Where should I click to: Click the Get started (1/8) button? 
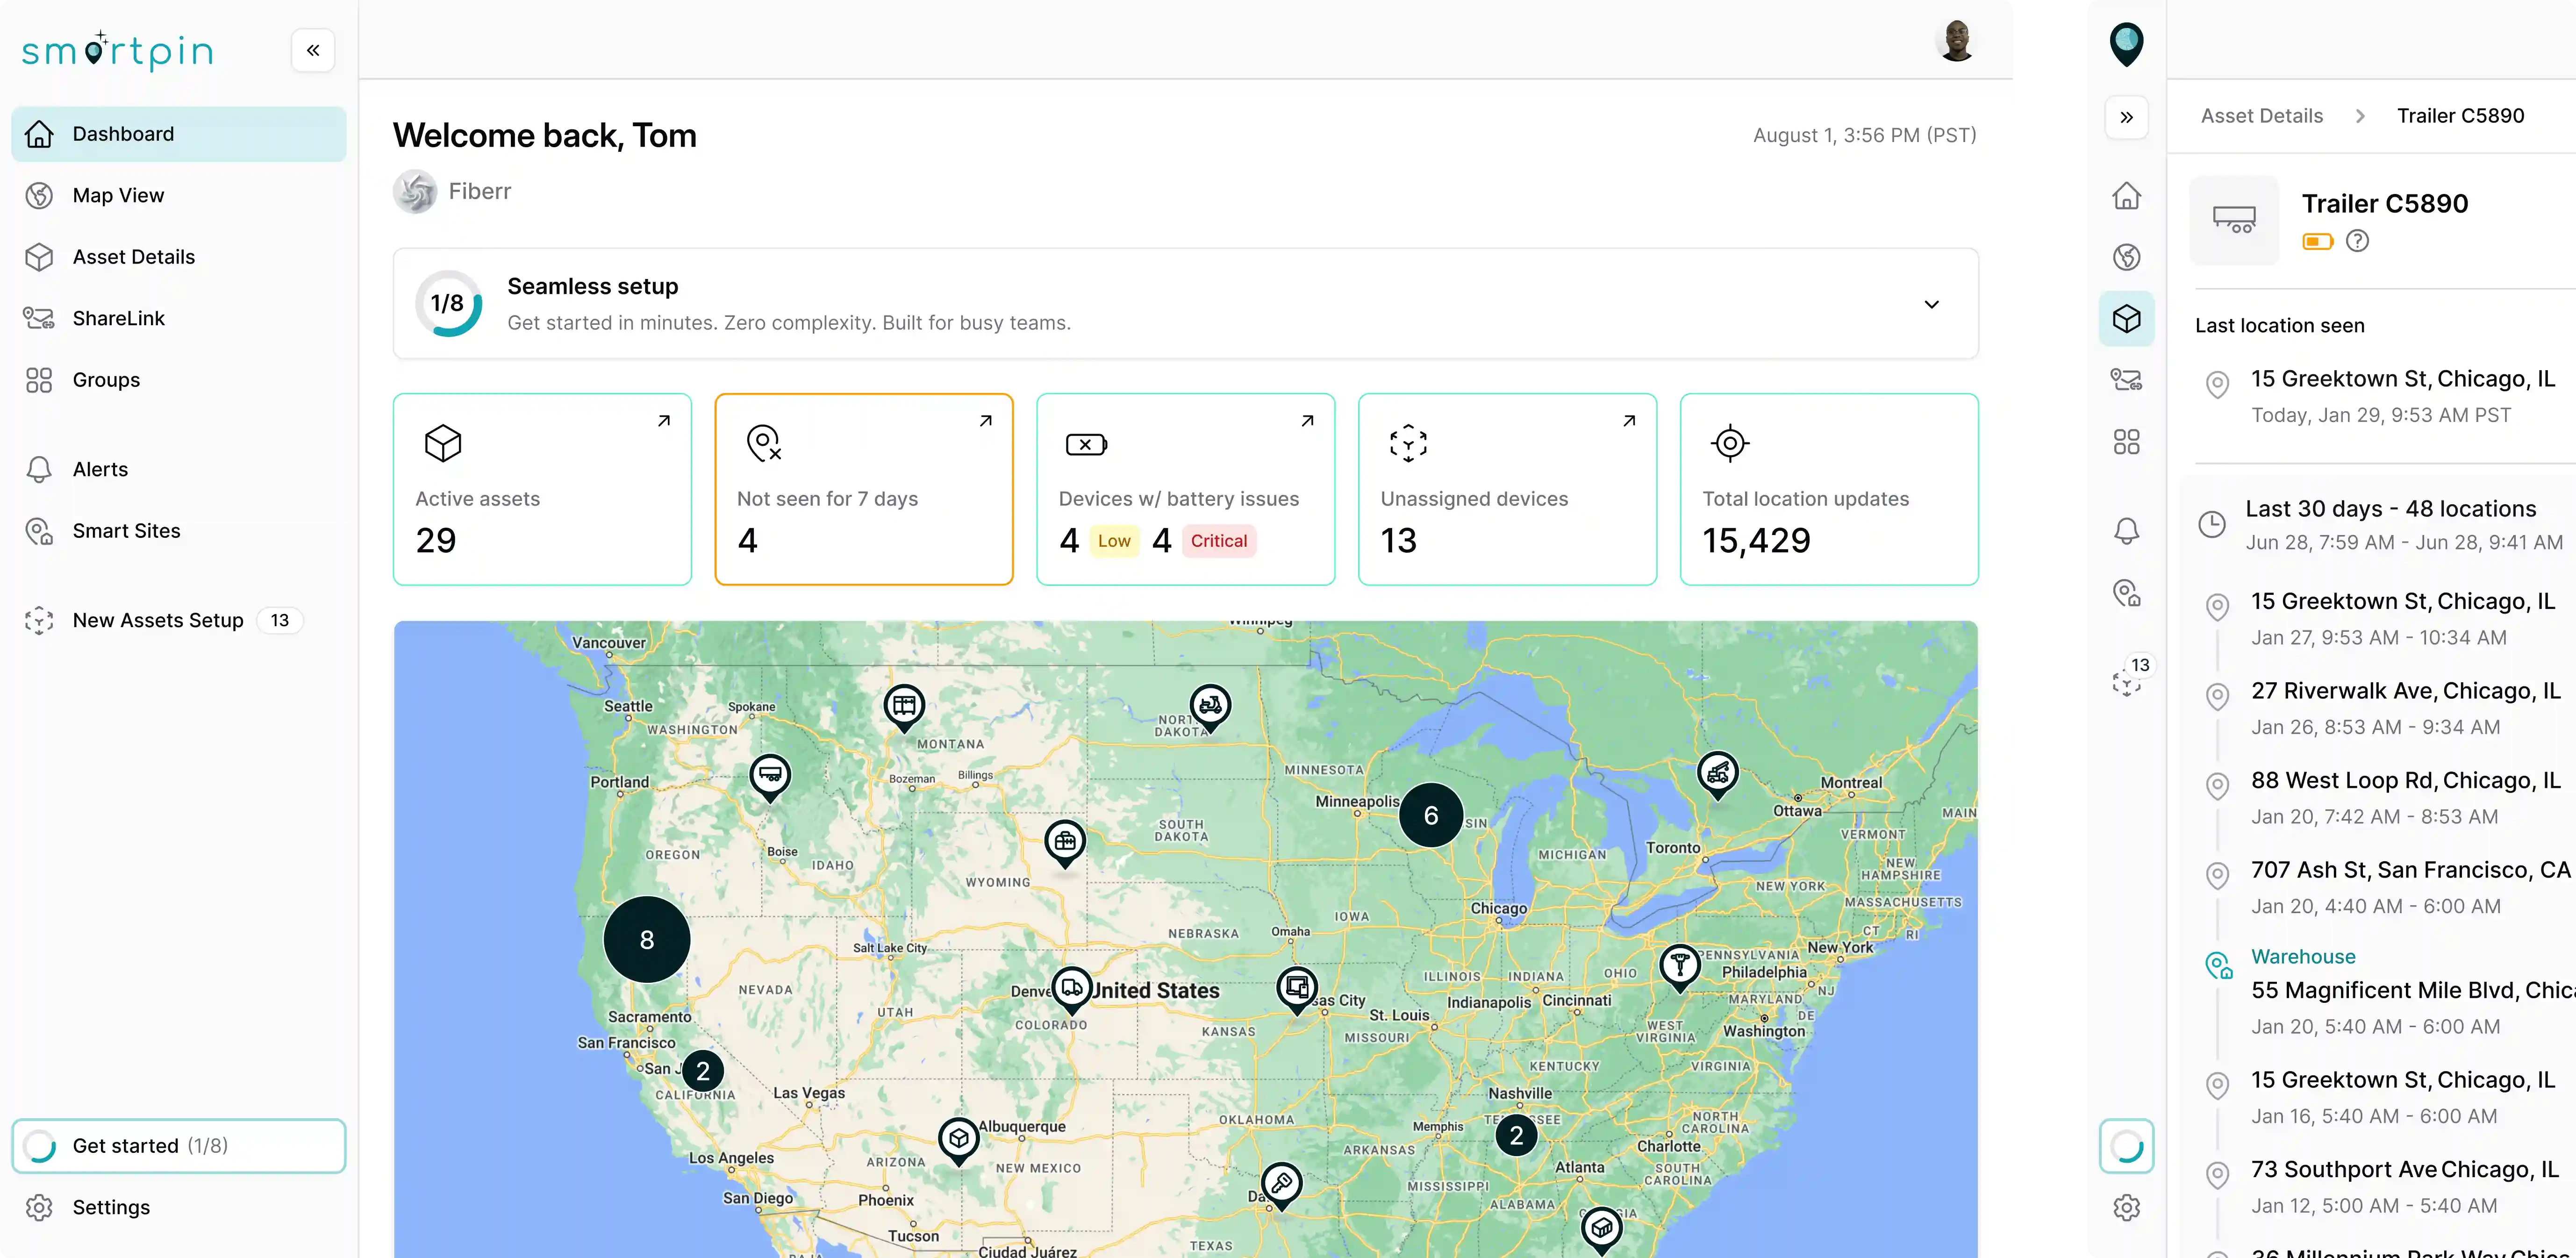click(x=178, y=1145)
